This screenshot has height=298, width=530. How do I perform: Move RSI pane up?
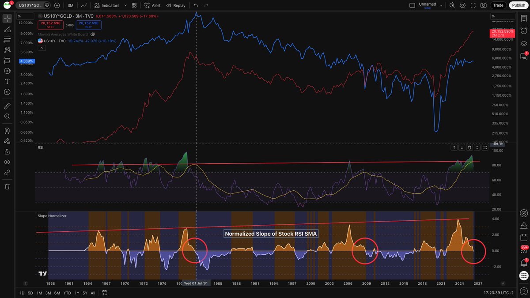pyautogui.click(x=454, y=147)
